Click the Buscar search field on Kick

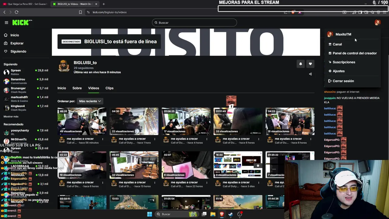[x=194, y=23]
